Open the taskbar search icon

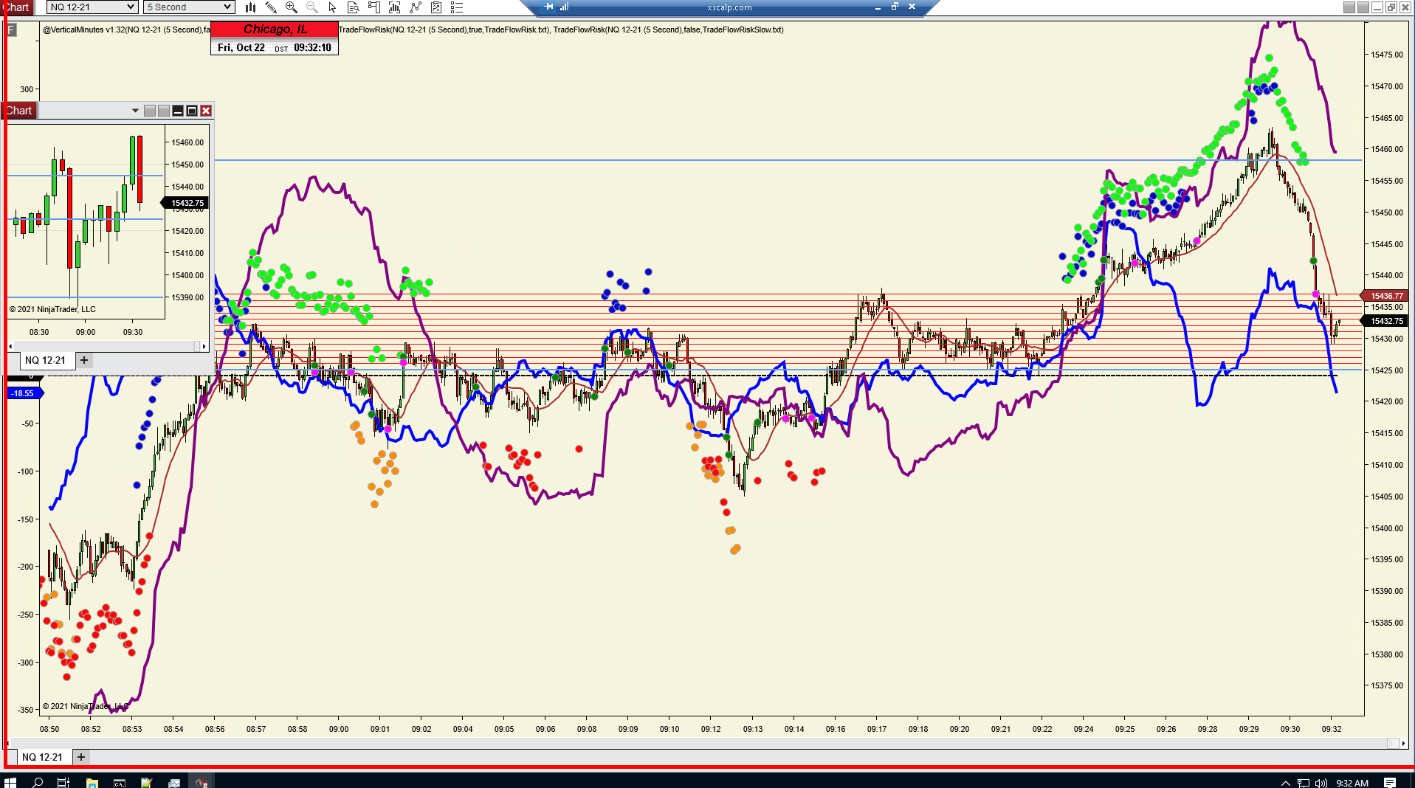(38, 782)
